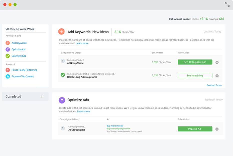233x156 pixels.
Task: Click the large orange plus icon beside Add Keywords heading
Action: pos(61,32)
